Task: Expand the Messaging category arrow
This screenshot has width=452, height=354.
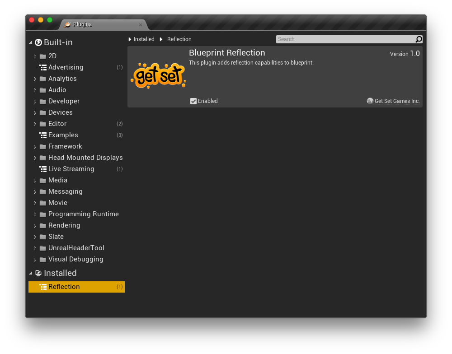Action: (35, 192)
